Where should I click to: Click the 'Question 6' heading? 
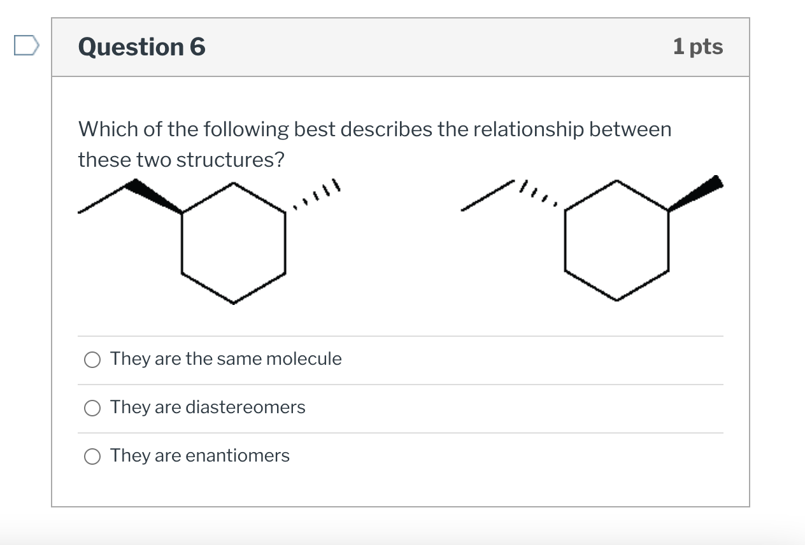(x=141, y=46)
